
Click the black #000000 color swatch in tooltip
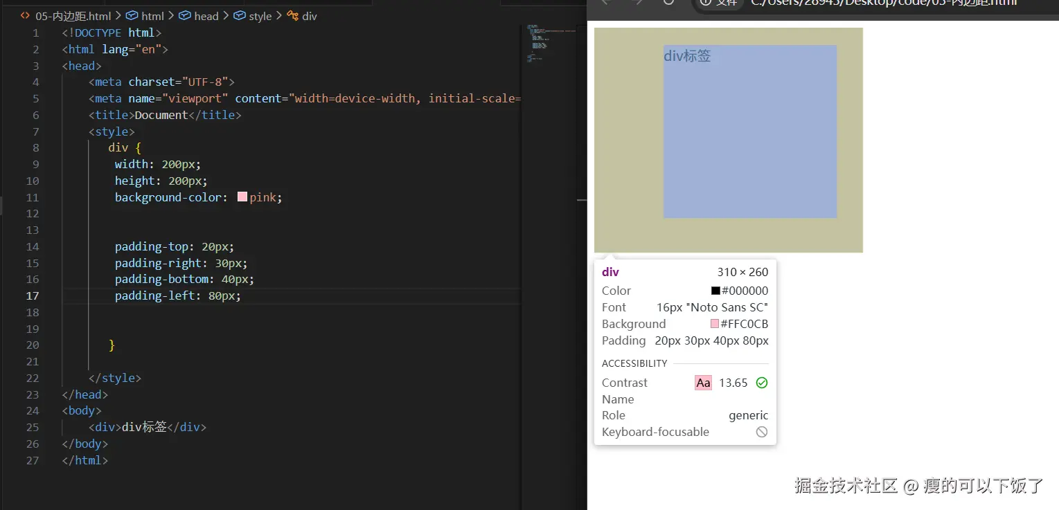[715, 291]
